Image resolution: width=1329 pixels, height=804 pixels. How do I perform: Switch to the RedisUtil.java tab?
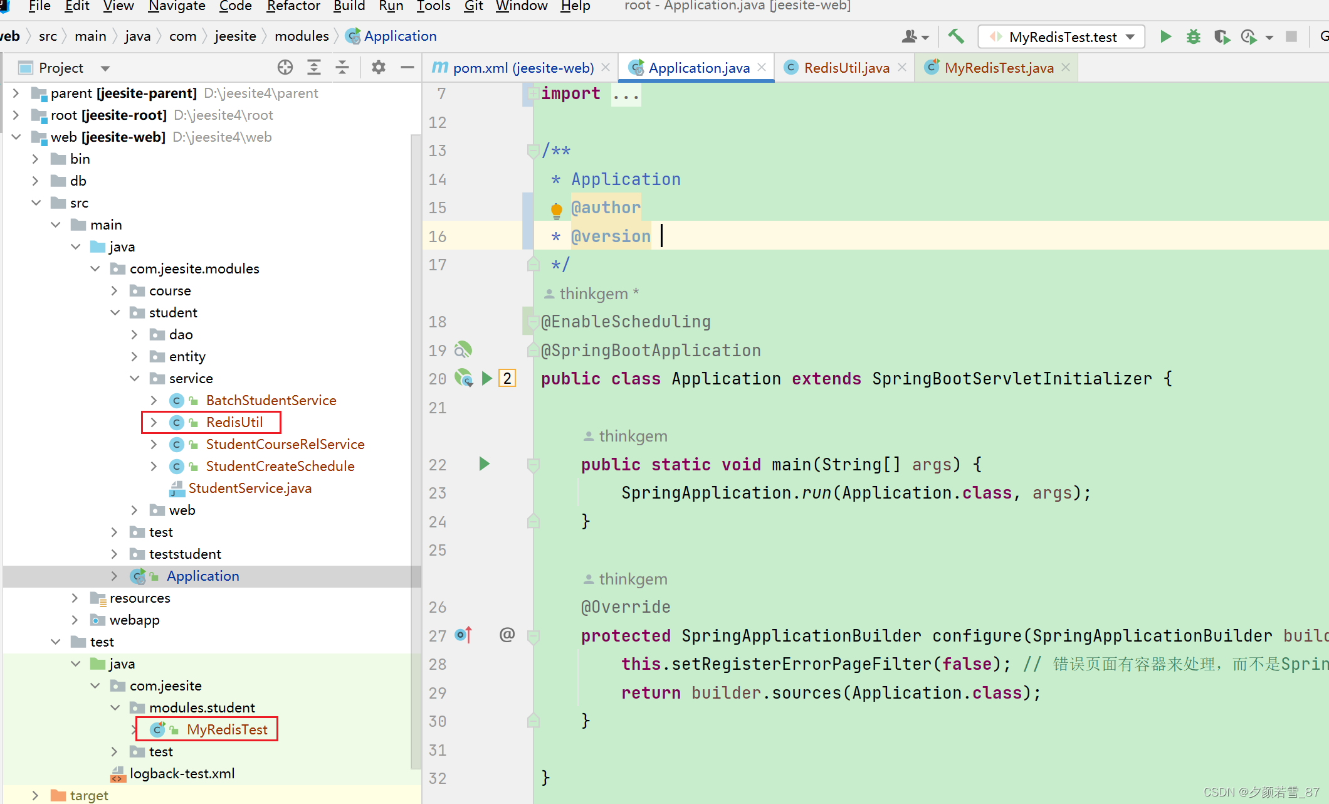(846, 68)
